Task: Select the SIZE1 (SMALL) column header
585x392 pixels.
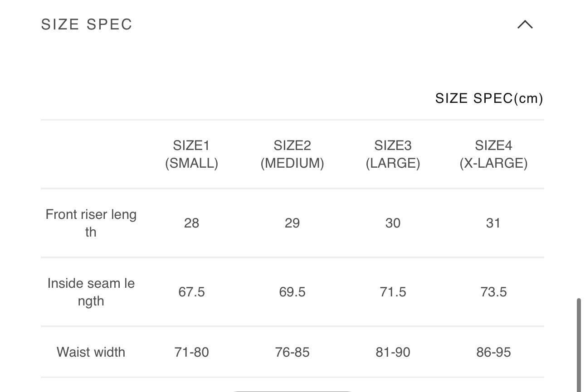Action: pyautogui.click(x=191, y=155)
